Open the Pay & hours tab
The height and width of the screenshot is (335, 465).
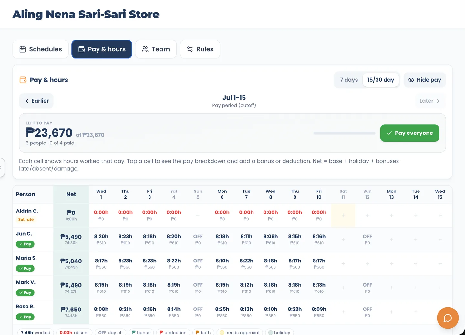coord(102,49)
